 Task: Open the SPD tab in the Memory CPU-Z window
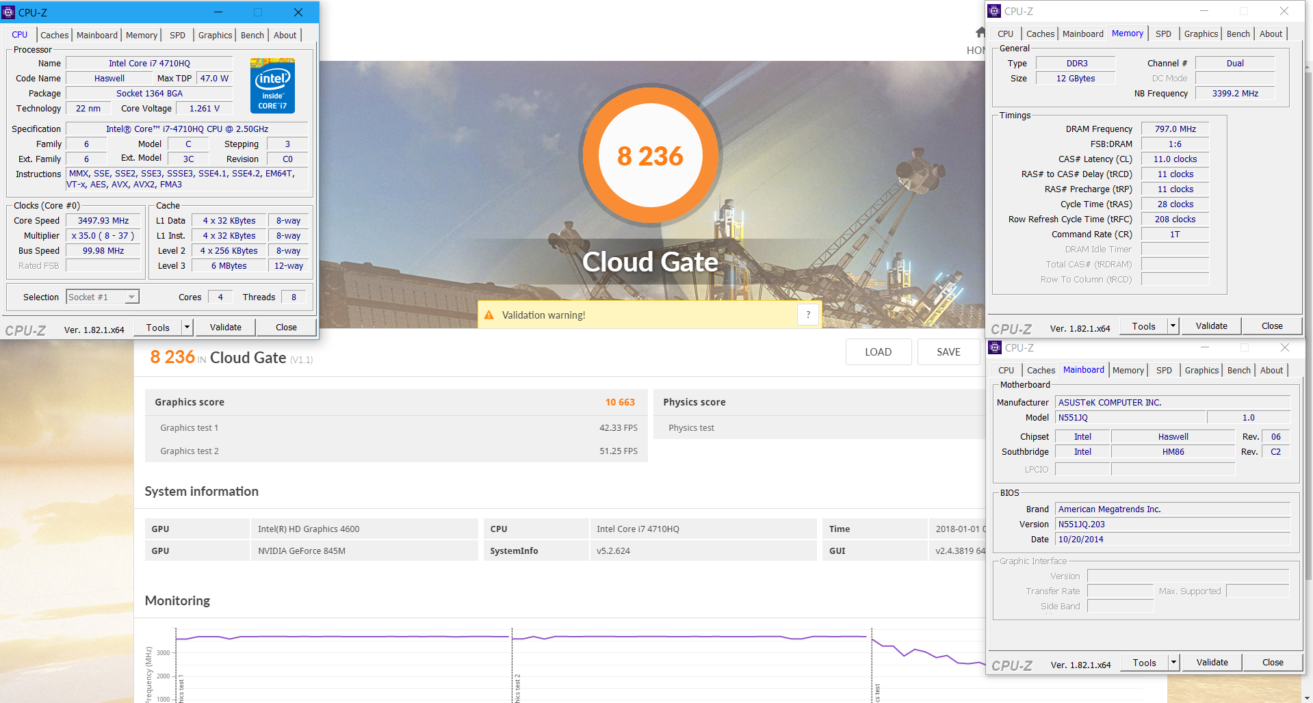pyautogui.click(x=1163, y=34)
